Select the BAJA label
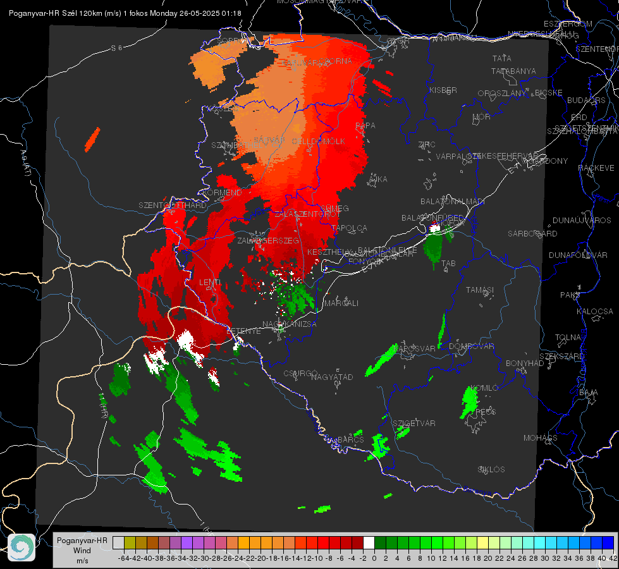This screenshot has height=569, width=619. pyautogui.click(x=589, y=392)
